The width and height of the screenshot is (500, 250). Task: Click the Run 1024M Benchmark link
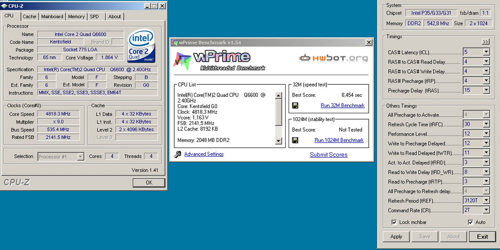click(x=339, y=140)
